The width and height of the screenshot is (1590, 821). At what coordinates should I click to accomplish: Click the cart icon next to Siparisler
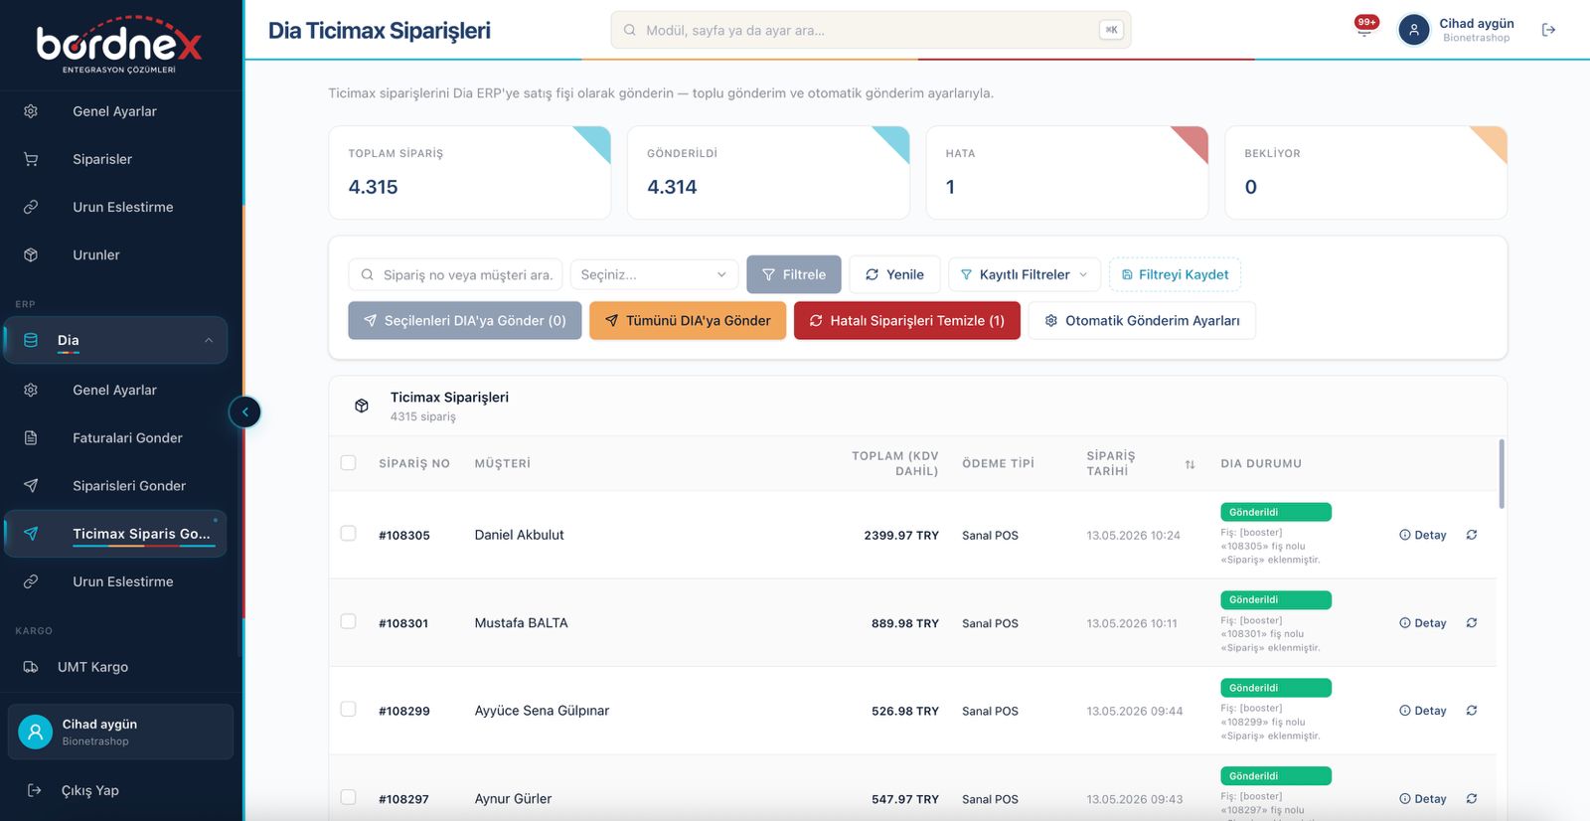[31, 159]
